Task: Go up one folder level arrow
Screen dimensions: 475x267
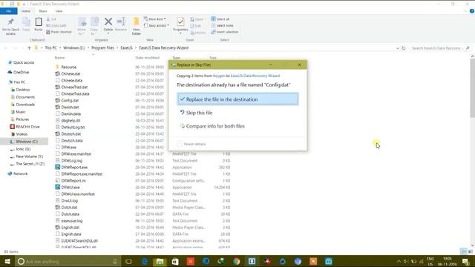Action: tap(29, 48)
